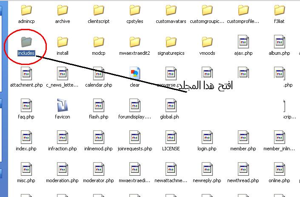Viewport: 300px width, 197px height.
Task: Select the ajax.php file
Action: click(243, 42)
